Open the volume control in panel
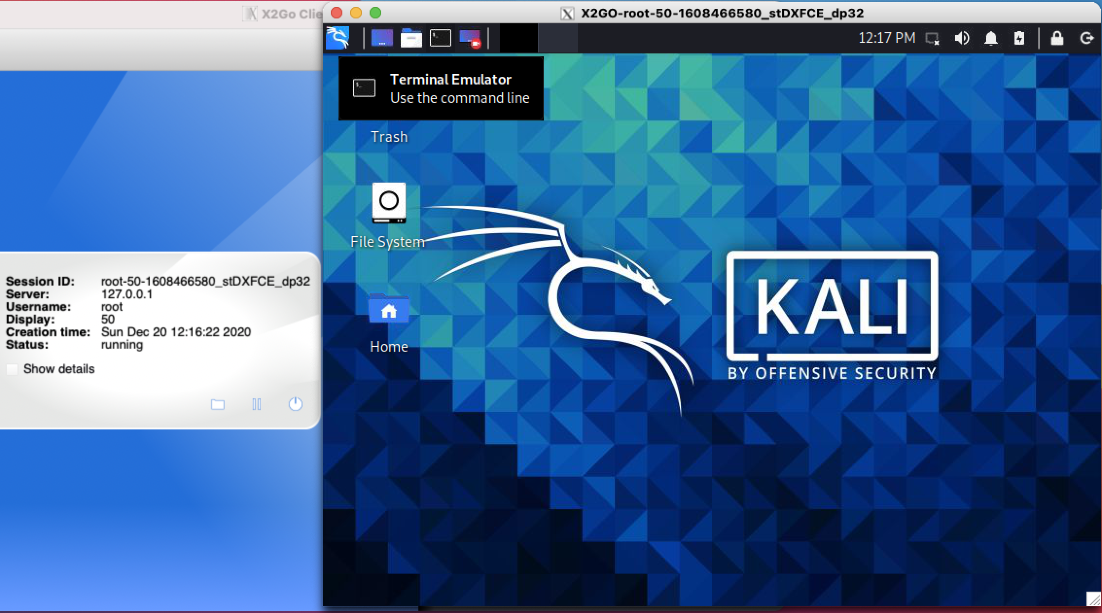 961,38
